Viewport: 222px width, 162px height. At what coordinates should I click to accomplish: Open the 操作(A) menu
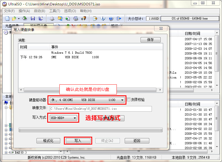(x=24, y=11)
